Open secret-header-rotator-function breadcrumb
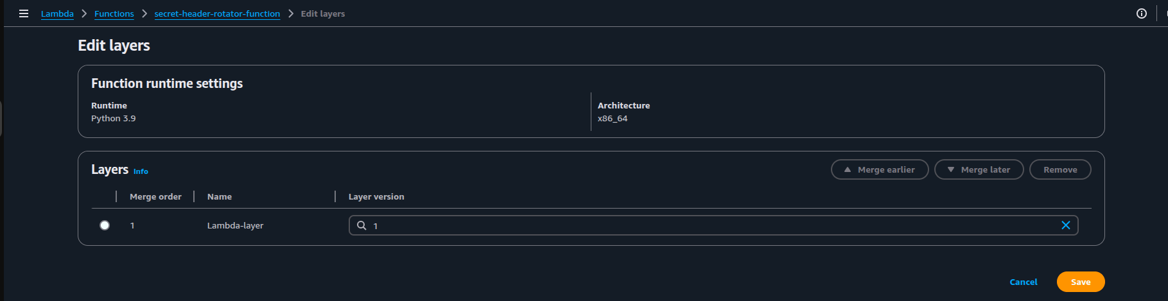This screenshot has width=1168, height=301. [217, 13]
